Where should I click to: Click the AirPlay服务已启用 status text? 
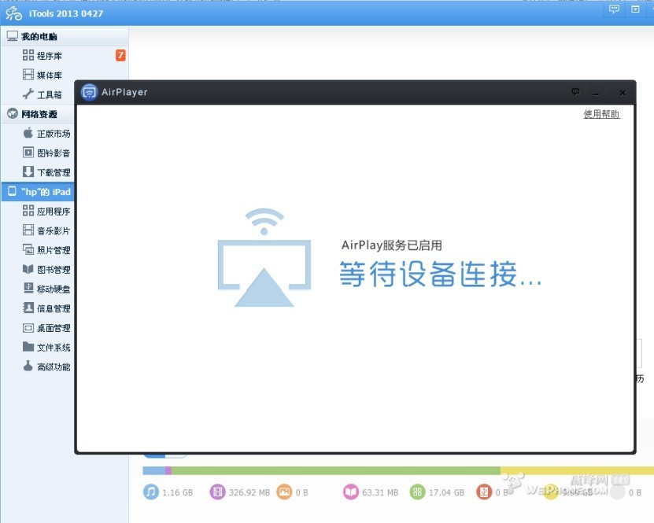[x=392, y=245]
